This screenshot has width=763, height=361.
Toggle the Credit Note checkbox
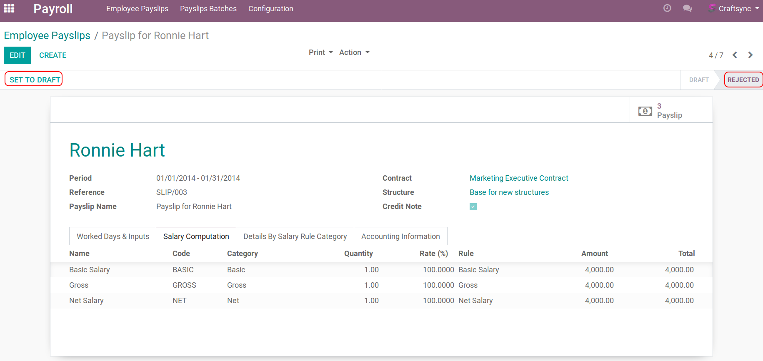(473, 207)
